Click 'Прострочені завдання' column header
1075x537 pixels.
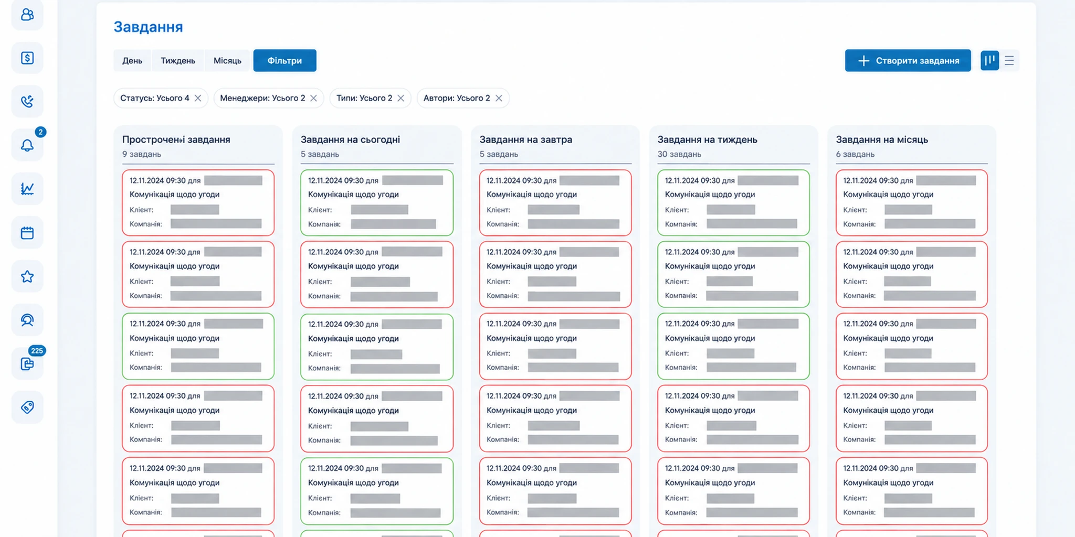[x=176, y=139]
